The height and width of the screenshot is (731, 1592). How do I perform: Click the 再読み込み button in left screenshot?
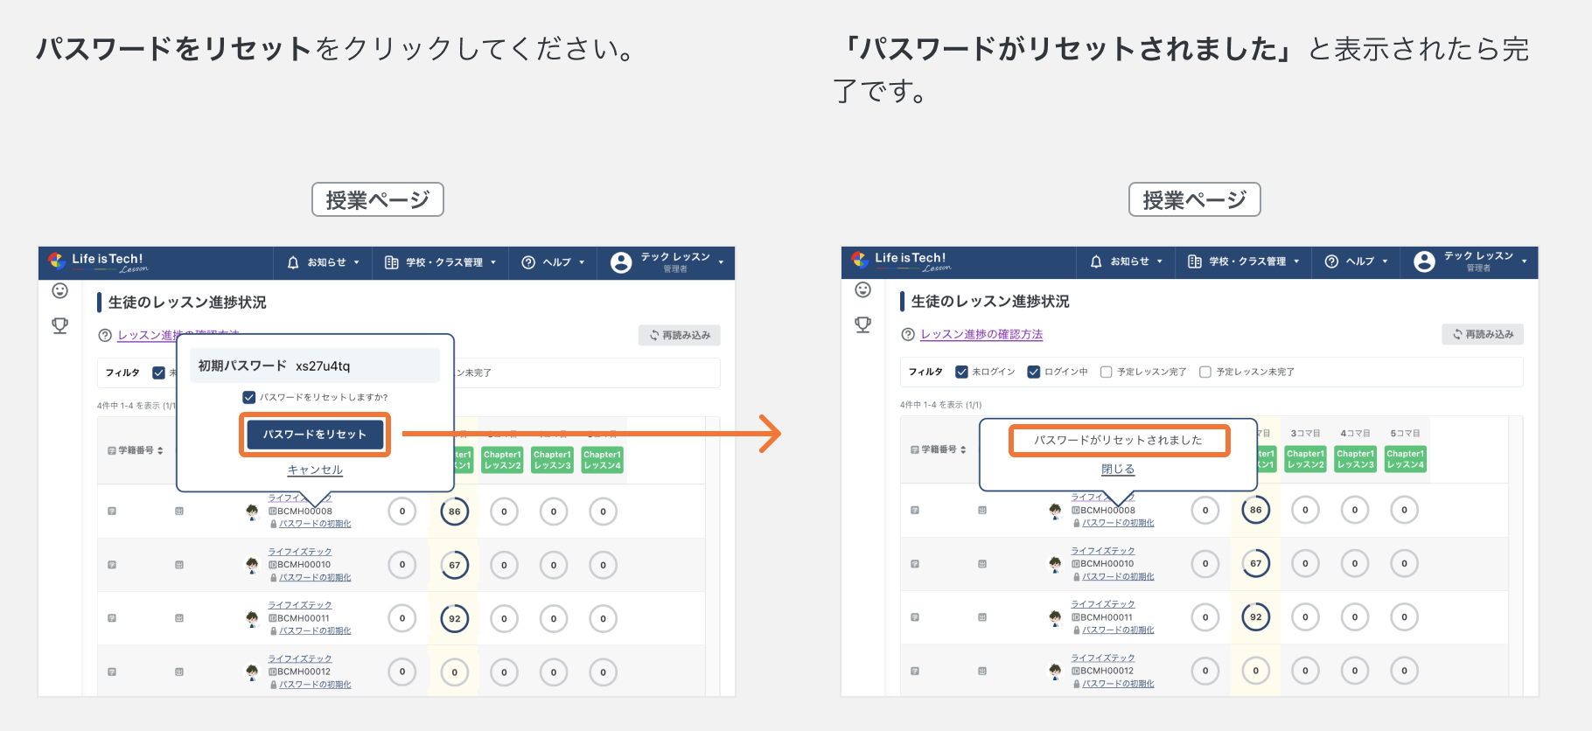pos(680,335)
